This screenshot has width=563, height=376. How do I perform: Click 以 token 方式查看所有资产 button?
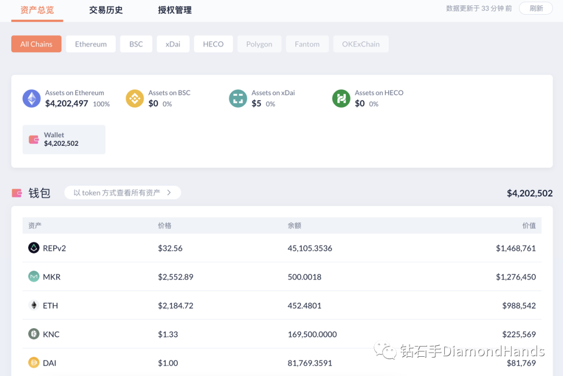coord(123,193)
